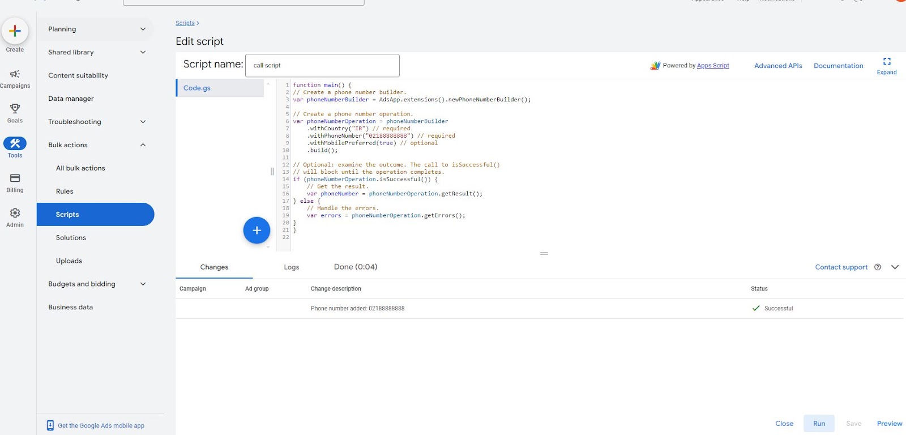The height and width of the screenshot is (435, 906).
Task: Click the Campaign column header
Action: coord(193,289)
